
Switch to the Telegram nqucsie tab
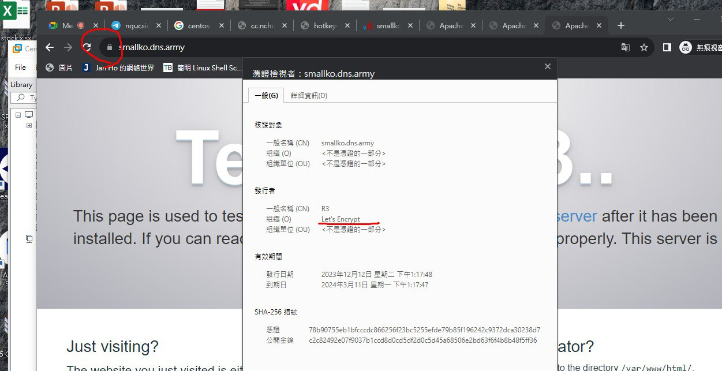(x=136, y=26)
